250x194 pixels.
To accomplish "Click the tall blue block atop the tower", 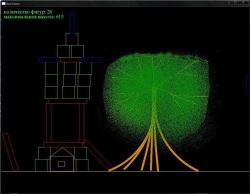I will point(72,23).
